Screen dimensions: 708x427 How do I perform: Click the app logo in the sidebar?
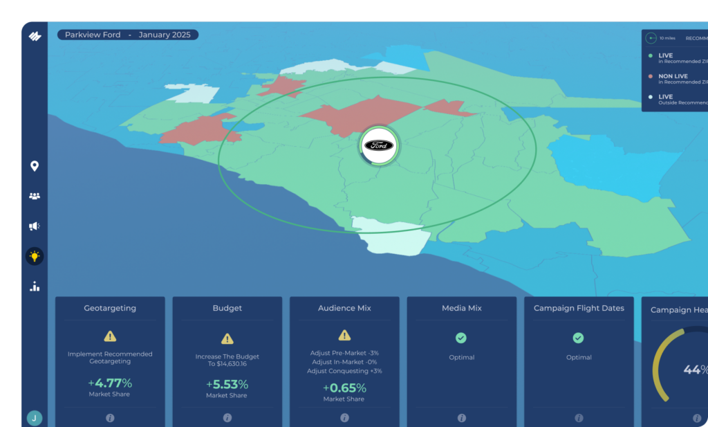(x=35, y=36)
